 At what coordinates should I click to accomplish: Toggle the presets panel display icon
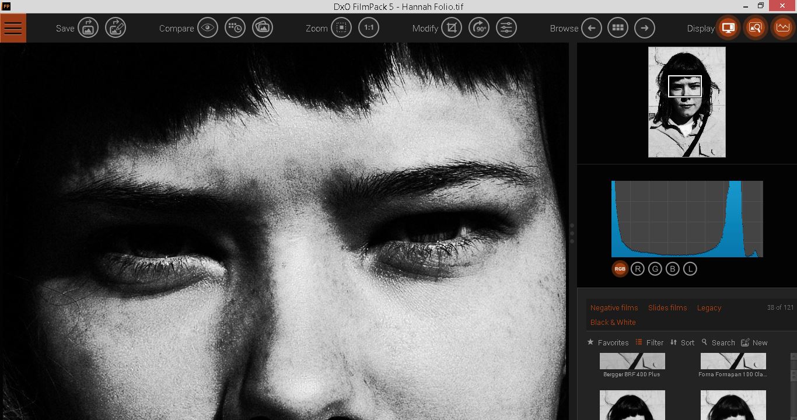[x=728, y=28]
